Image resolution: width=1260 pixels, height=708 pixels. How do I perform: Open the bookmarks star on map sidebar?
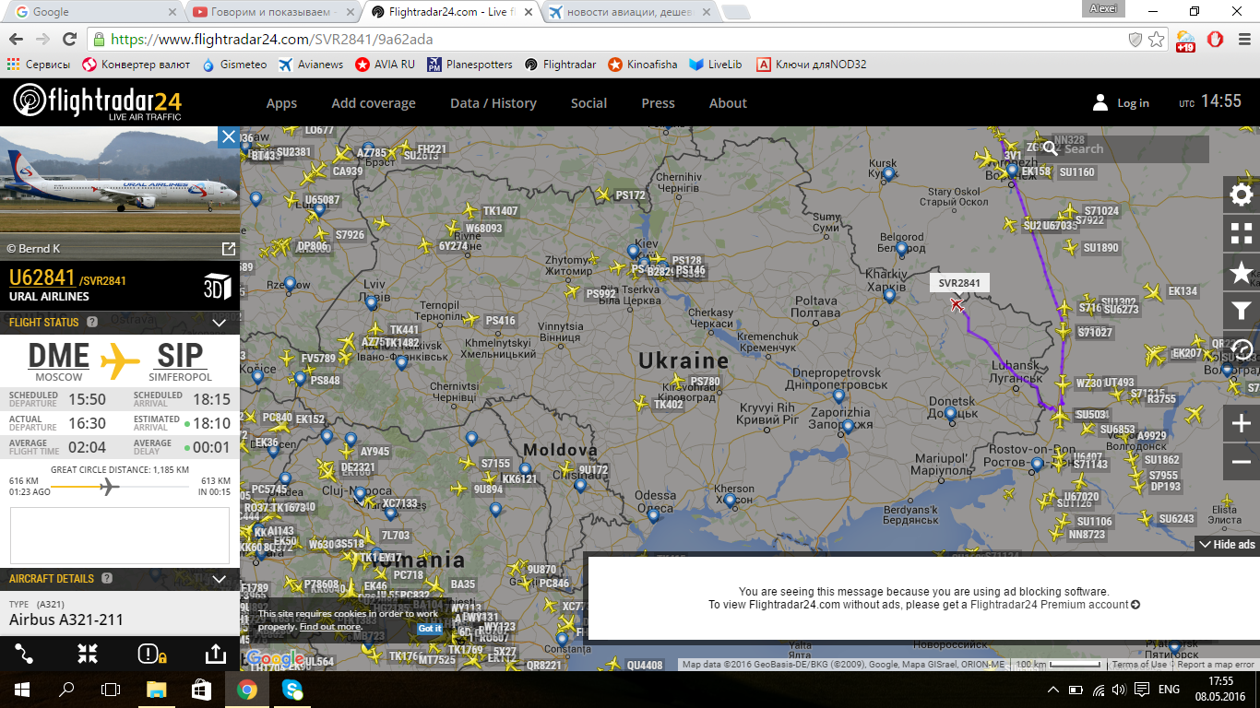(1242, 272)
